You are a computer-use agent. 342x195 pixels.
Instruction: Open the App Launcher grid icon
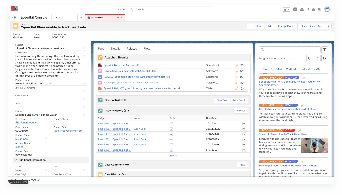14,18
